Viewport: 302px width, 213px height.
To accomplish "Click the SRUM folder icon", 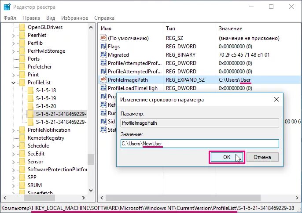I will [22, 185].
